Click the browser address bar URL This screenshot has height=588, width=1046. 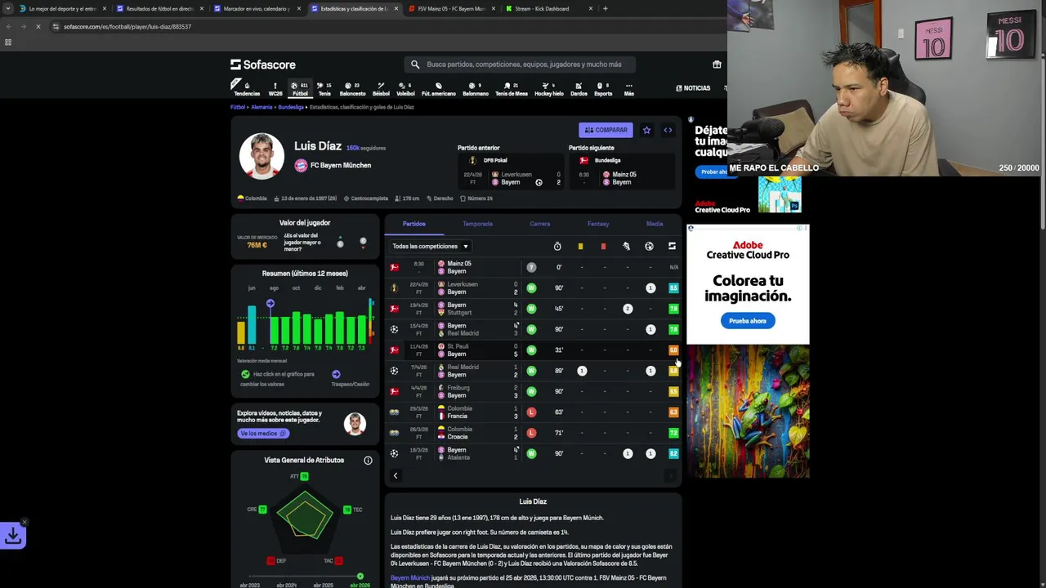coord(127,27)
